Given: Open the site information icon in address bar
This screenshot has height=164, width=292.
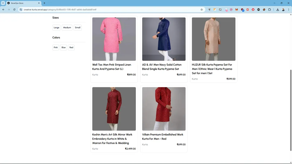Looking at the screenshot, I should [21, 9].
